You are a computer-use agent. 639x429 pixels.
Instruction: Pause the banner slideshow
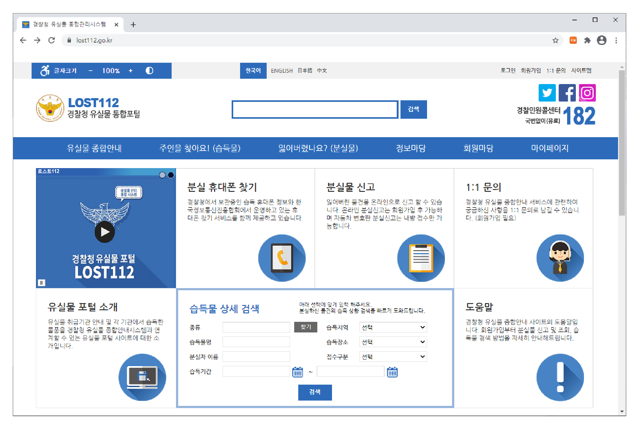click(x=41, y=283)
